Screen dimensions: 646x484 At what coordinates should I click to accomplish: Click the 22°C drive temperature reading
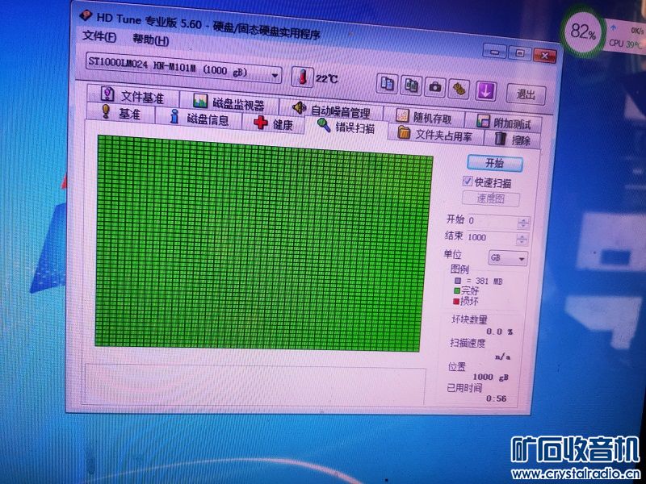(327, 78)
